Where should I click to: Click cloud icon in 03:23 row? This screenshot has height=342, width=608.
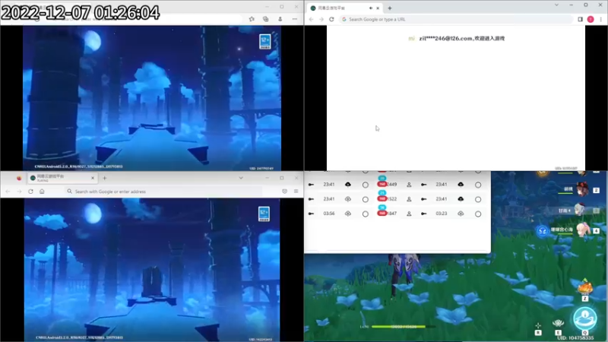click(x=461, y=214)
